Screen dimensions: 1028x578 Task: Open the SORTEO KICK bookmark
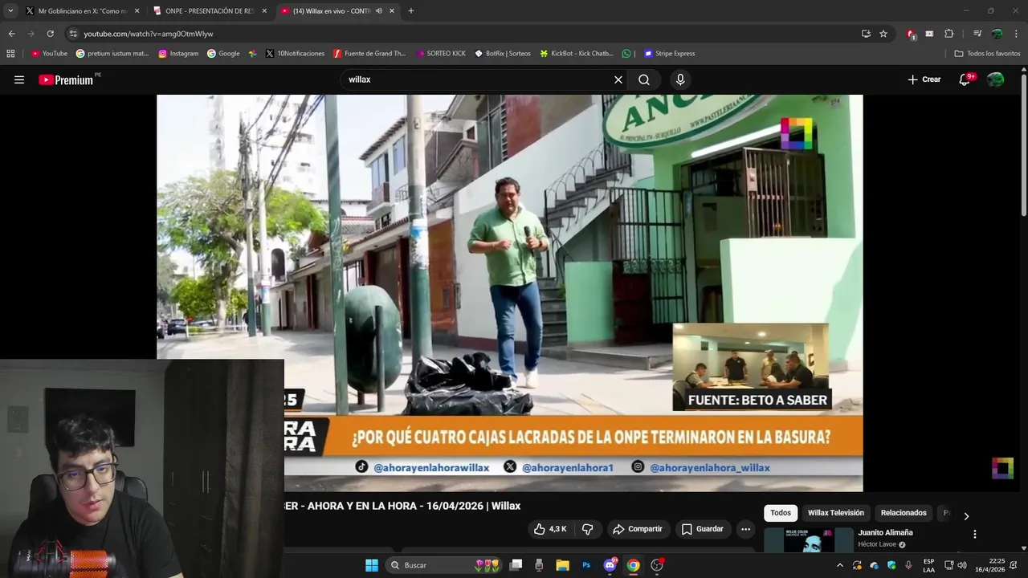[441, 54]
